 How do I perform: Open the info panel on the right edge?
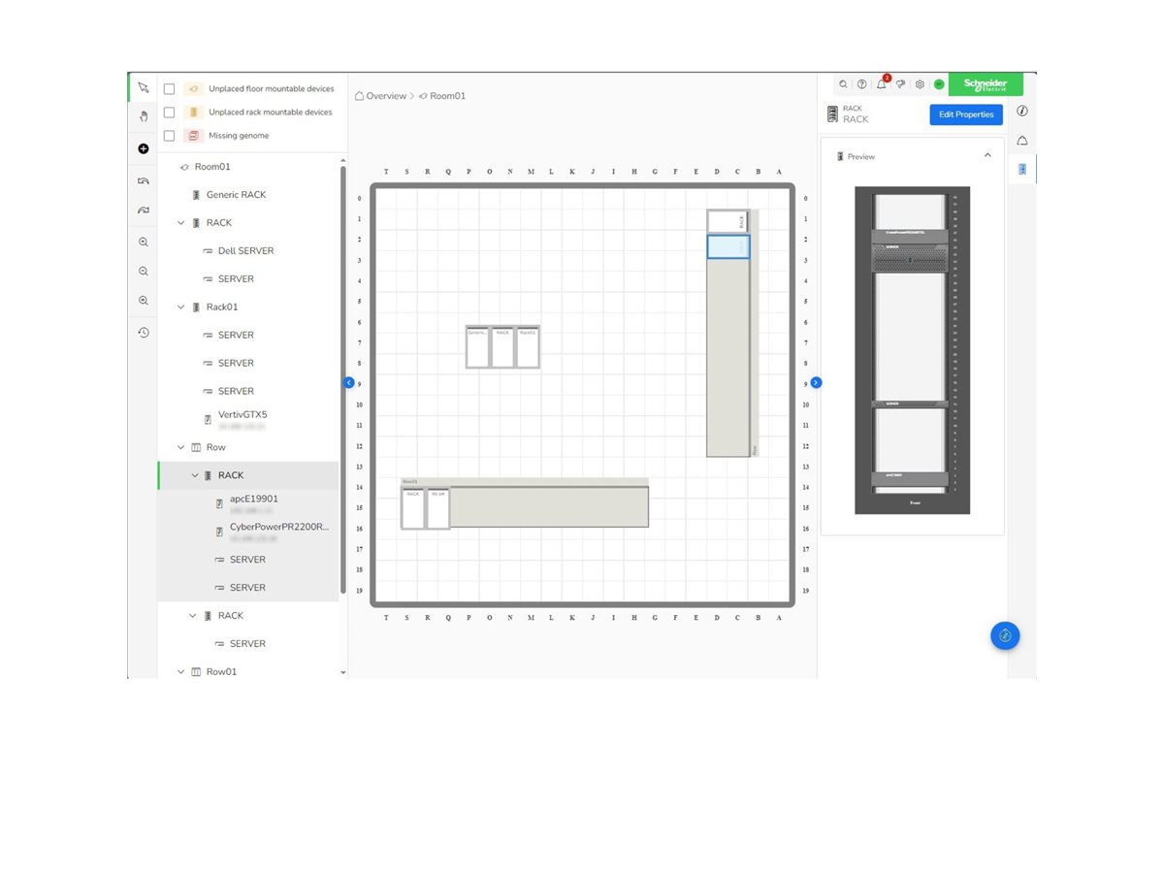pos(1021,111)
